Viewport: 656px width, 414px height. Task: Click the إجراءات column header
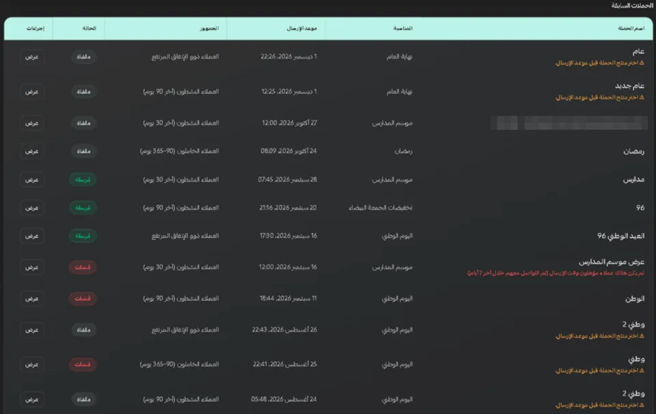pos(36,28)
